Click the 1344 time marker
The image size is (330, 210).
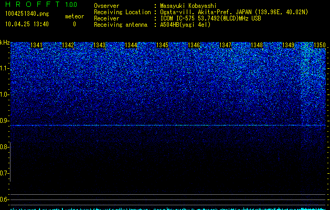131,45
